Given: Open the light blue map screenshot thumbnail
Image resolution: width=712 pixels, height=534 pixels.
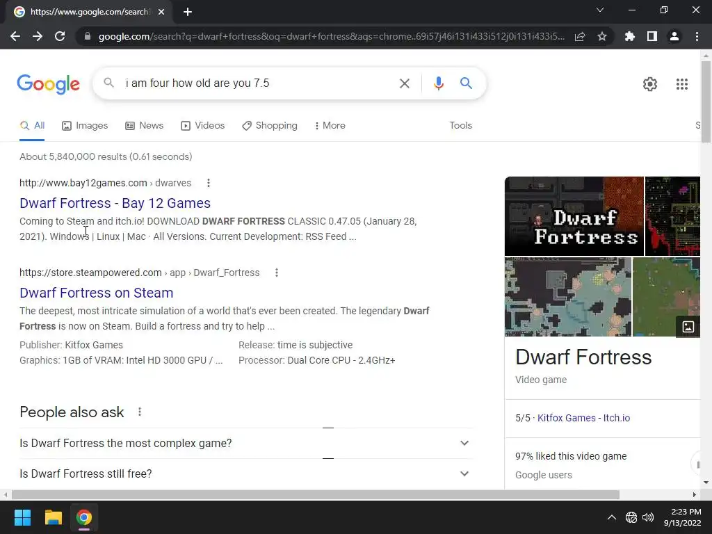Looking at the screenshot, I should point(567,297).
